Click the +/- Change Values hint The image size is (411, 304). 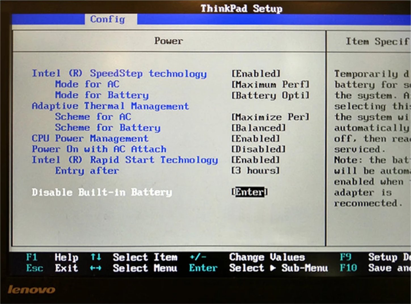tap(247, 257)
